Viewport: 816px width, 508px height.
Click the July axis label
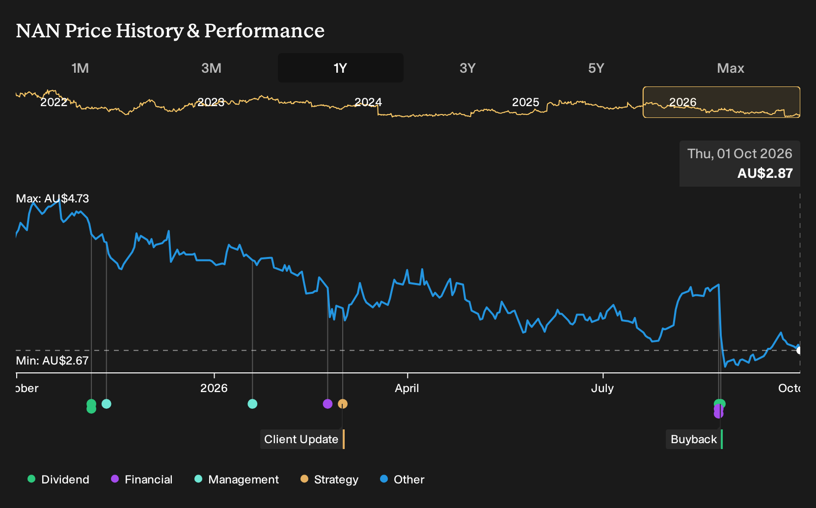click(x=602, y=388)
